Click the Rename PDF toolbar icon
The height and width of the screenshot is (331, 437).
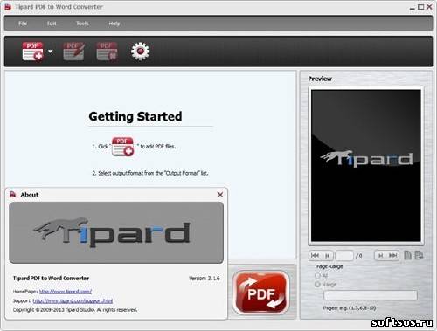[73, 52]
